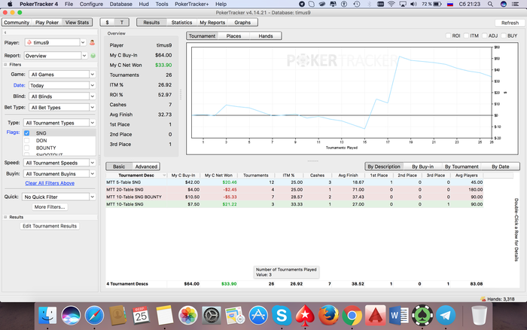Open Google Chrome from the dock
Viewport: 527px width, 330px height.
(x=352, y=316)
